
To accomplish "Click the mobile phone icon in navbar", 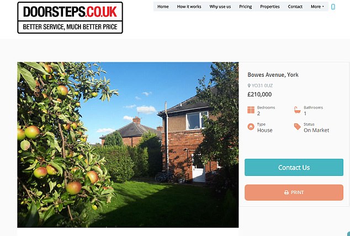I will (x=333, y=7).
